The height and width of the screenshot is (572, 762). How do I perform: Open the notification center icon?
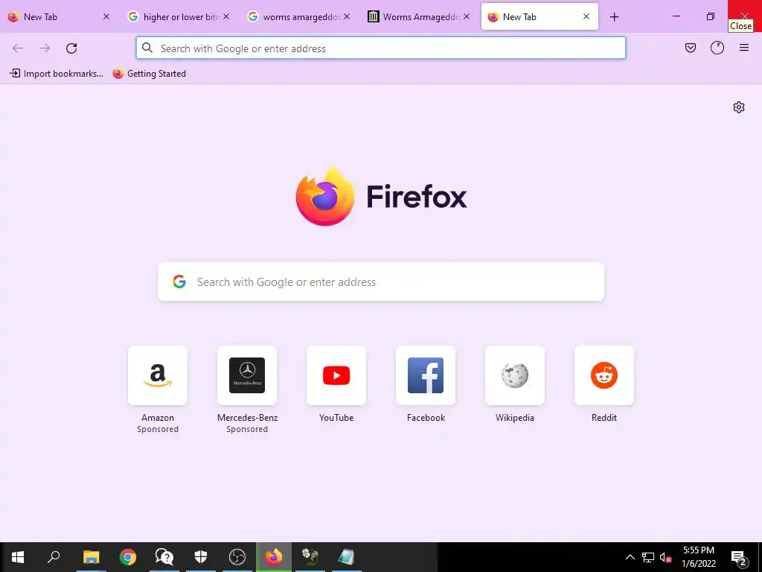(739, 557)
